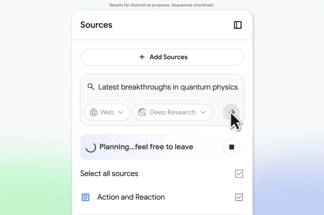
Task: Uncheck the Action and Reaction source checkbox
Action: 239,197
